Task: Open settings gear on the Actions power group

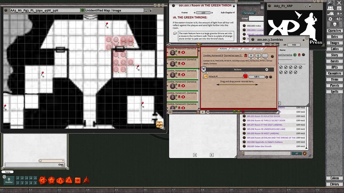Action: (x=267, y=69)
